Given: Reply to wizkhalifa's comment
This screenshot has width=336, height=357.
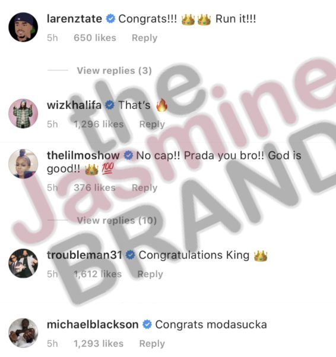Looking at the screenshot, I should (x=152, y=124).
